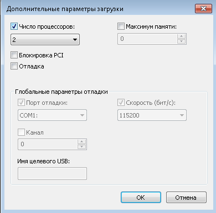
Task: Click the Канал number field
Action: pos(48,144)
